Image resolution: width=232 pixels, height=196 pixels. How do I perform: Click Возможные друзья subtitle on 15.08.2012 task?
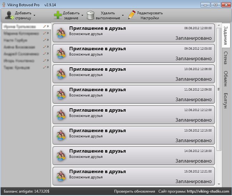coord(86,177)
